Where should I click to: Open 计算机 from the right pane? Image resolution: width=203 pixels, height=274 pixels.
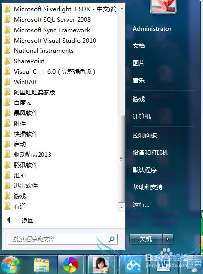coord(142,117)
